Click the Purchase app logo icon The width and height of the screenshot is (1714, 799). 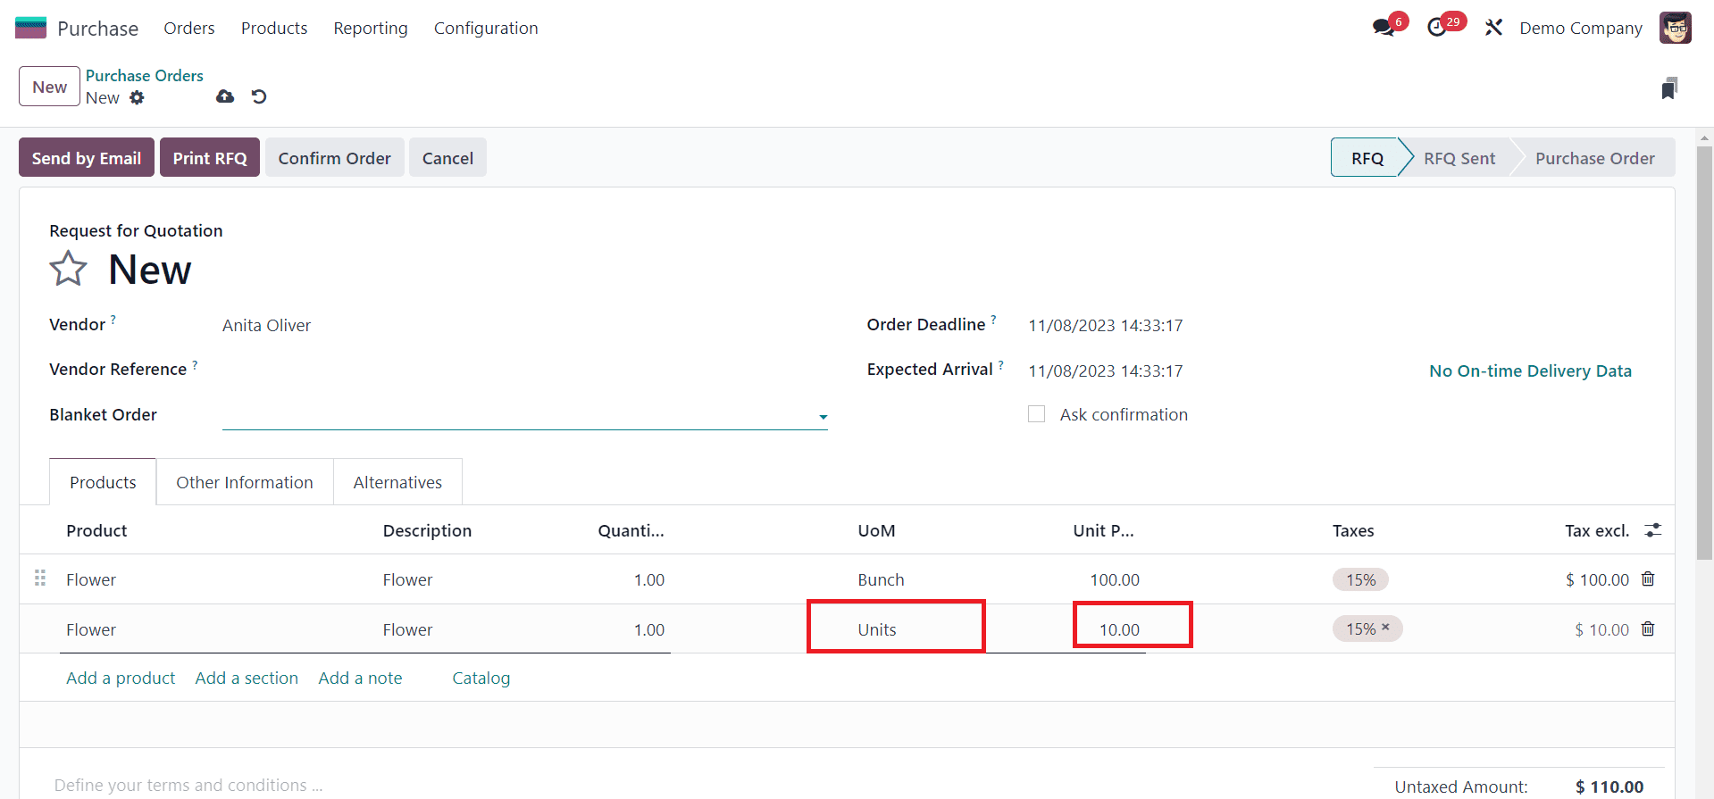(x=30, y=28)
